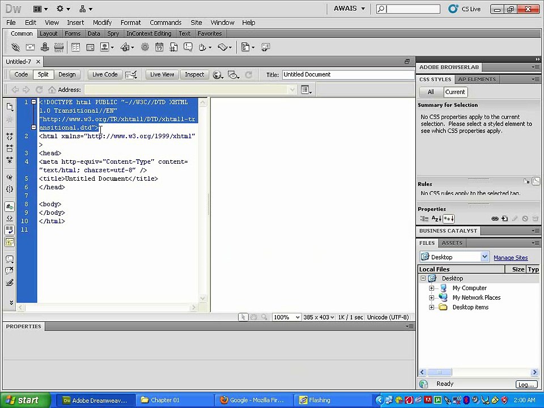Open the Layout menu dropdown in application bar

coord(41,9)
